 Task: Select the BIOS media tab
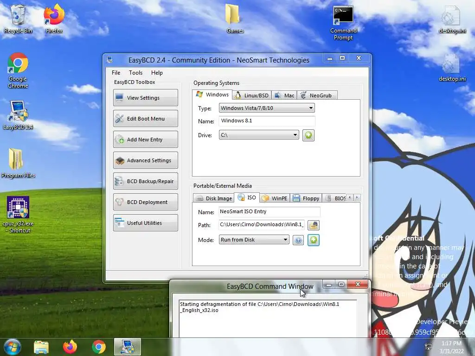(335, 198)
